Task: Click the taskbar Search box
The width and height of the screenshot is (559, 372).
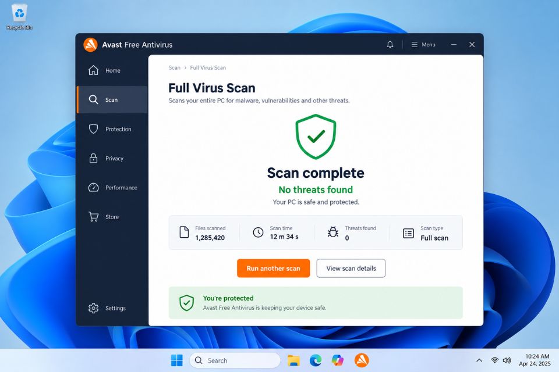Action: [x=235, y=360]
